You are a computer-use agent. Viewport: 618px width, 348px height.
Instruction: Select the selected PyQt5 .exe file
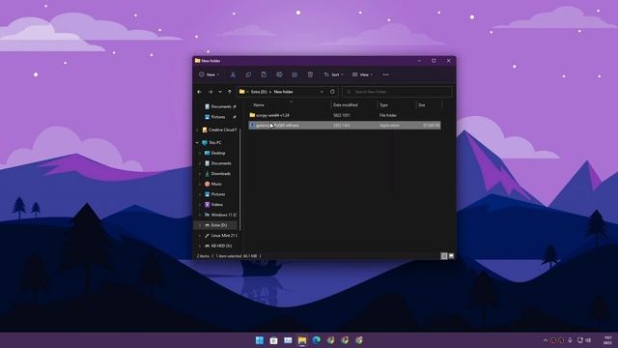(x=345, y=126)
